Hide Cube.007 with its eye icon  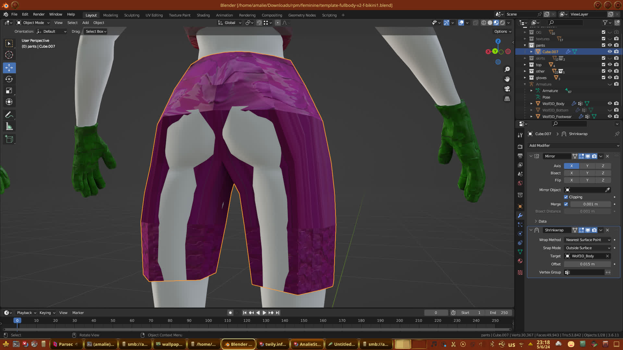click(x=610, y=52)
